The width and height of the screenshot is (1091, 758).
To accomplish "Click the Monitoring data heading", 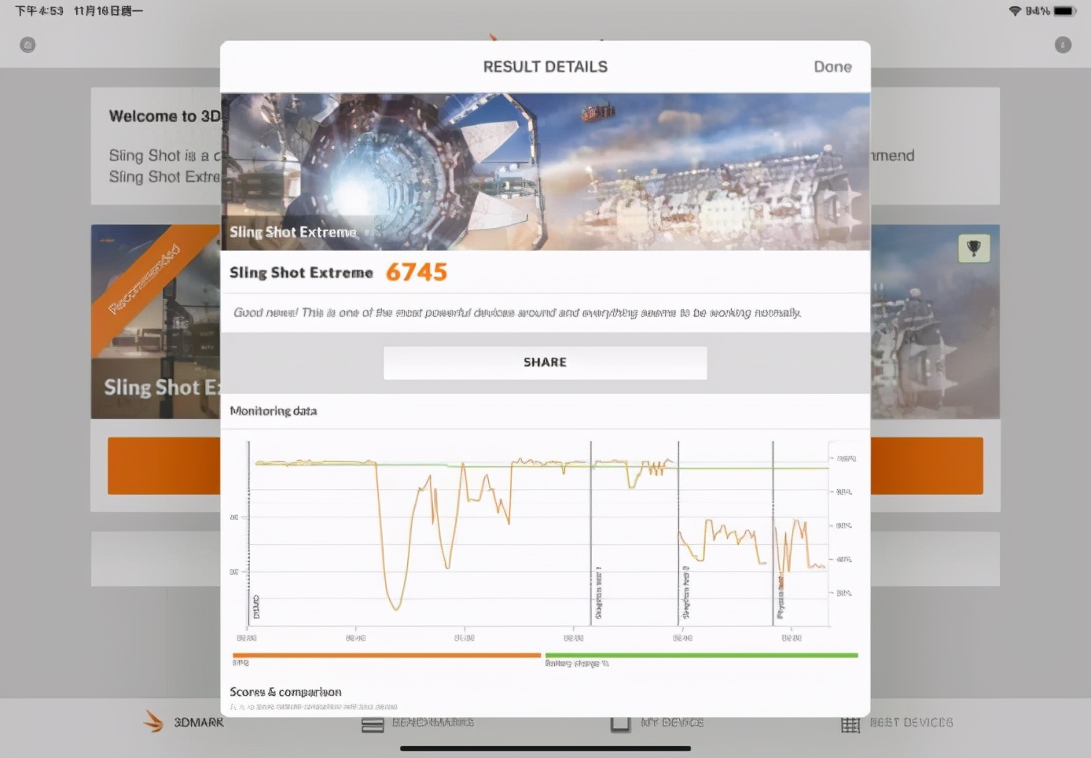I will point(274,410).
